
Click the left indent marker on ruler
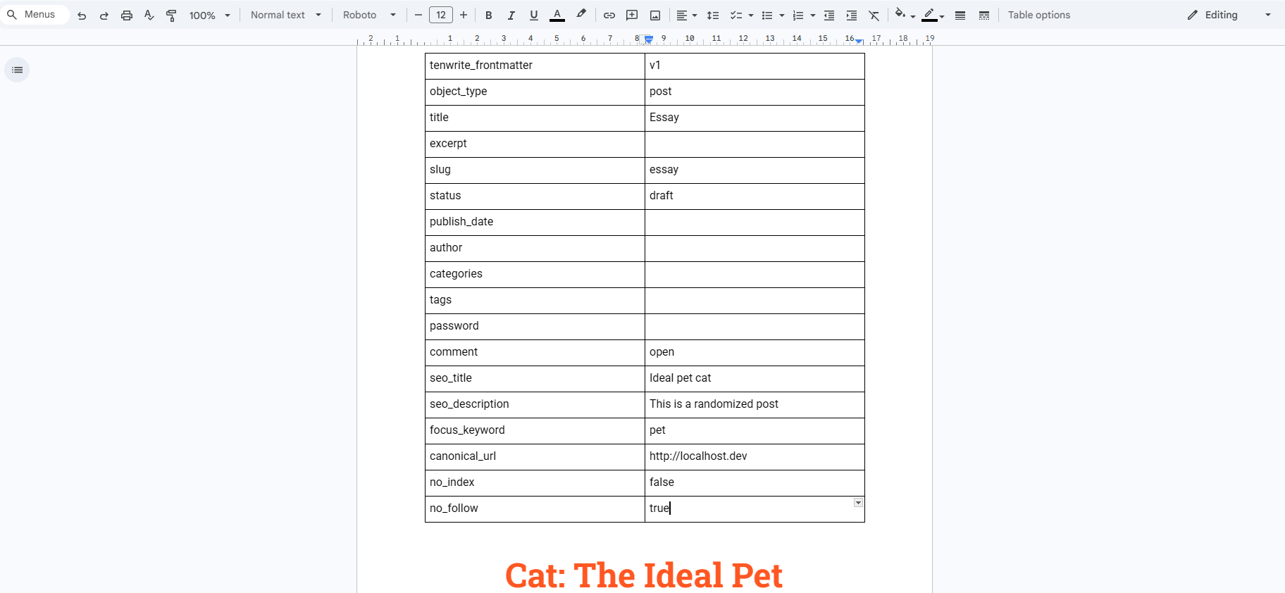(649, 40)
